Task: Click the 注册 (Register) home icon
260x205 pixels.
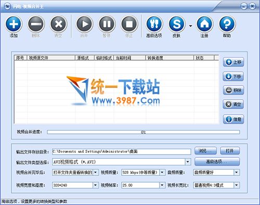Action: click(204, 24)
